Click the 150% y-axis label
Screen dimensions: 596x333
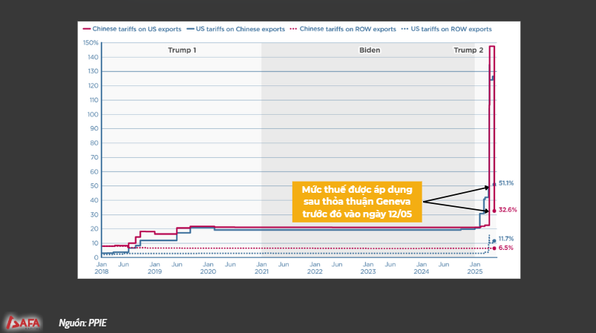(91, 42)
